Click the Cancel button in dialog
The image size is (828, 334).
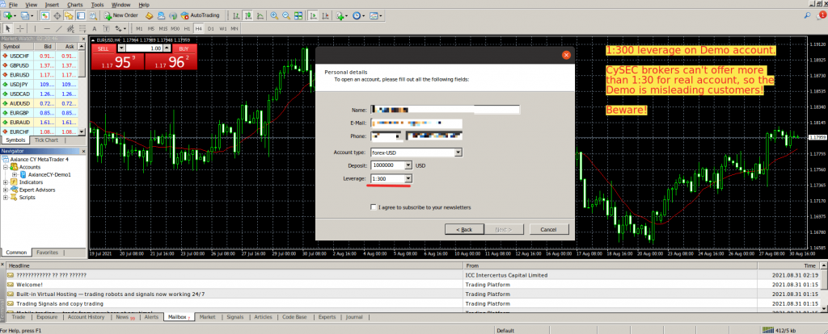[549, 229]
